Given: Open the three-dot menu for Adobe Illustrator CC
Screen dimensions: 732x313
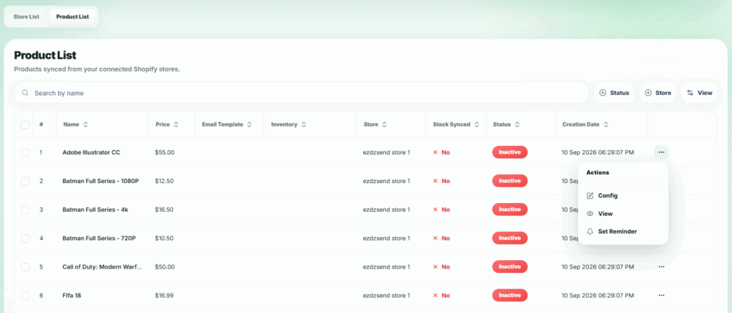Looking at the screenshot, I should click(661, 152).
